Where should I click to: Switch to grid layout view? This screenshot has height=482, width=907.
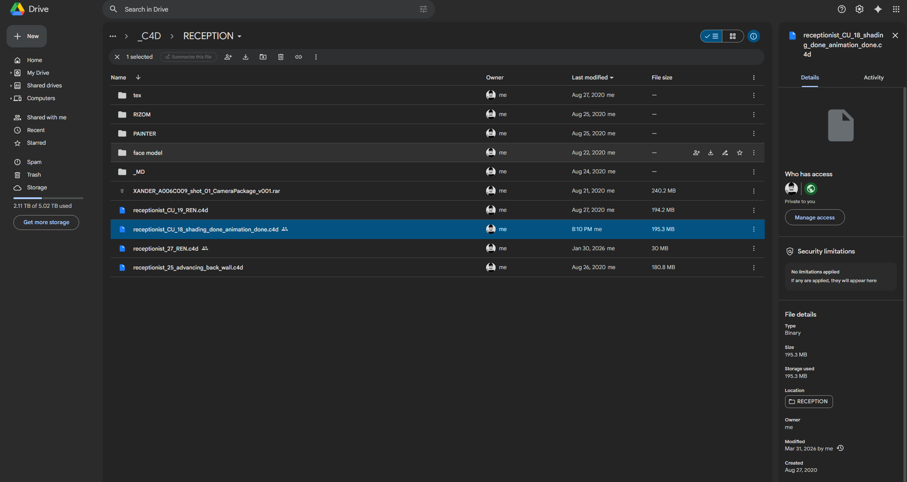tap(732, 36)
